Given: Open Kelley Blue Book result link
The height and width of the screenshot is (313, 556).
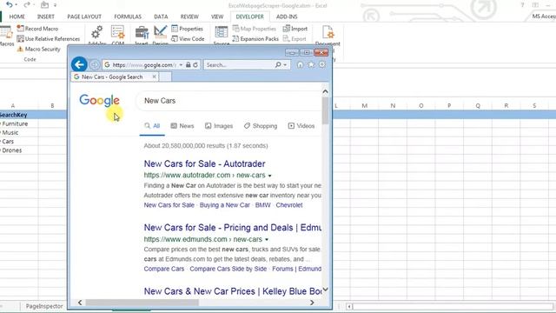Looking at the screenshot, I should 233,291.
